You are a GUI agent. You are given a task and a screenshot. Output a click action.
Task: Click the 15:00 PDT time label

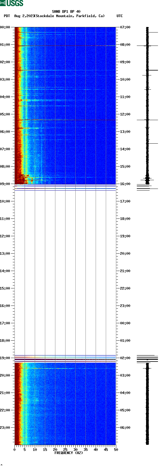(5, 288)
